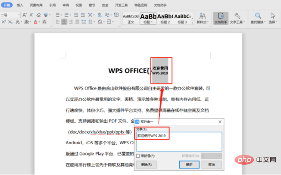Expand the styles gallery with the bottom arrow
This screenshot has height=175, width=281.
[x=192, y=23]
